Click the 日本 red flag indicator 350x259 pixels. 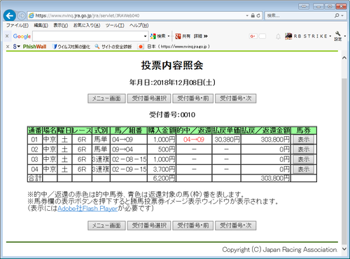[141, 47]
